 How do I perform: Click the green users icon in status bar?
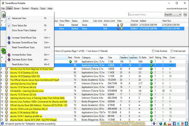(x=165, y=124)
